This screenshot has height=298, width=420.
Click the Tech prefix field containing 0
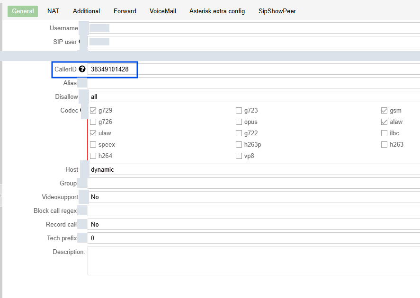(254, 238)
